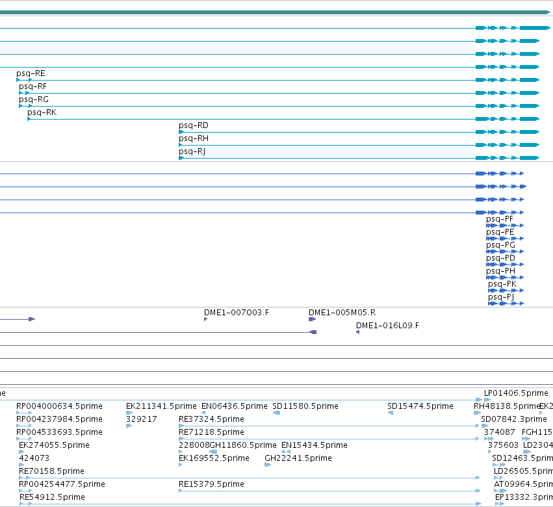Select the psq-RF transcript label

coord(32,86)
